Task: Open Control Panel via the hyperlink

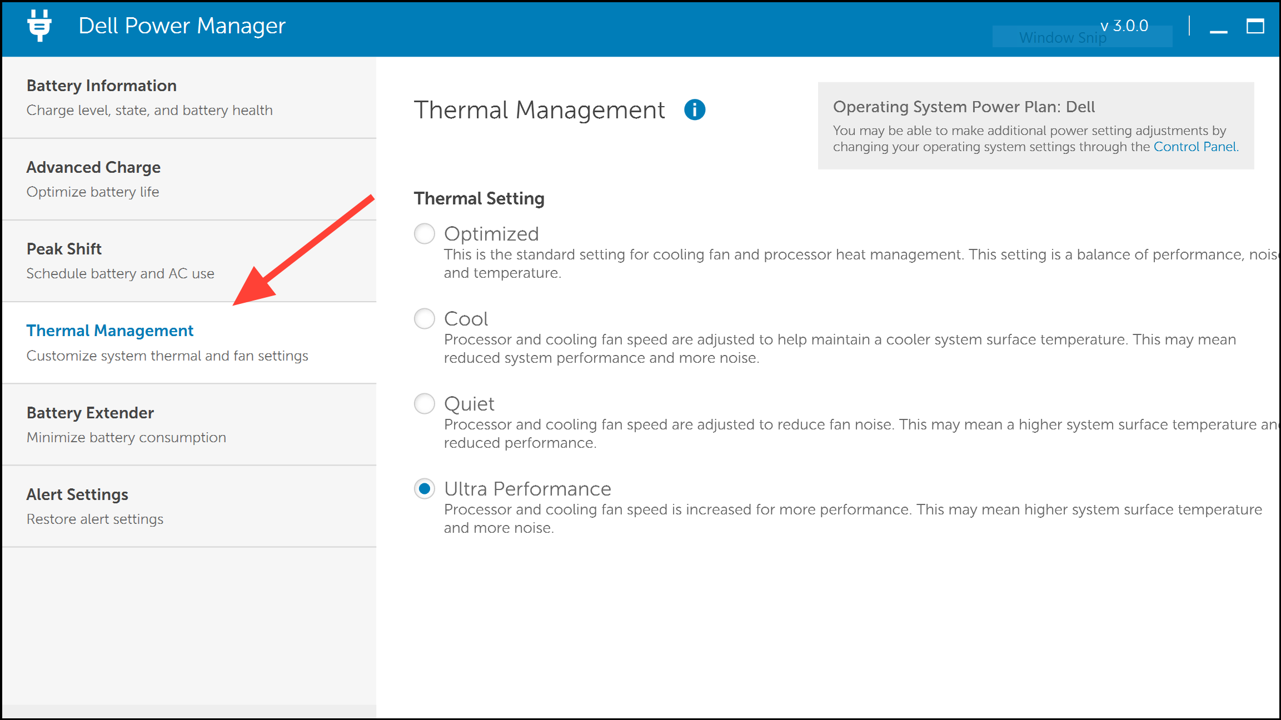Action: [1195, 147]
